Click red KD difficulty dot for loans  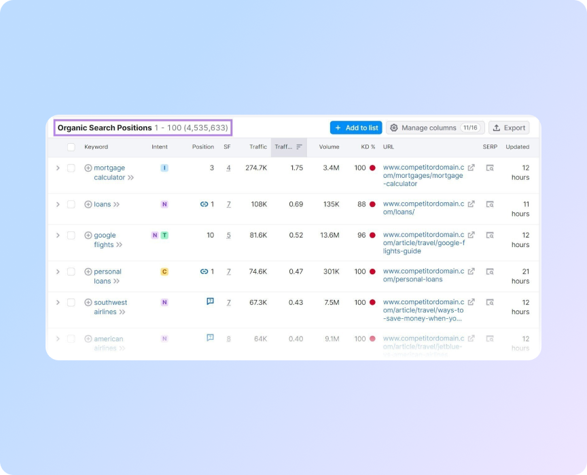[372, 204]
